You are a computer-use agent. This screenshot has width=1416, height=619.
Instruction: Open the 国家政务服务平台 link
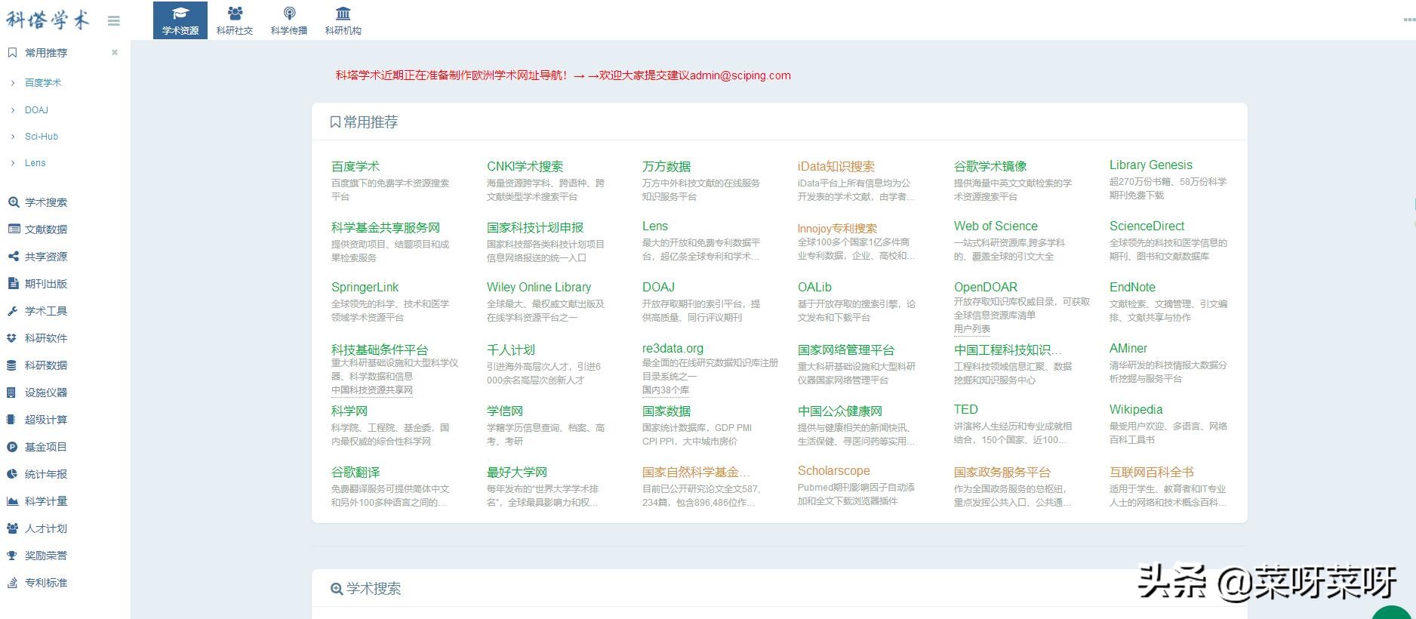(1002, 472)
